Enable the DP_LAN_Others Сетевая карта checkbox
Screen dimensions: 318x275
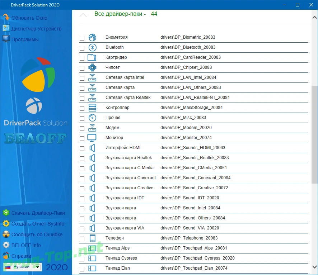point(82,88)
